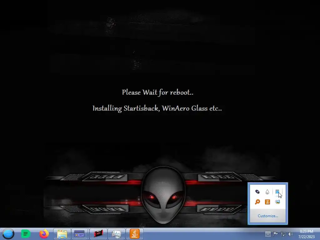Image resolution: width=320 pixels, height=240 pixels.
Task: Click the picture personalization tray icon
Action: (x=277, y=202)
